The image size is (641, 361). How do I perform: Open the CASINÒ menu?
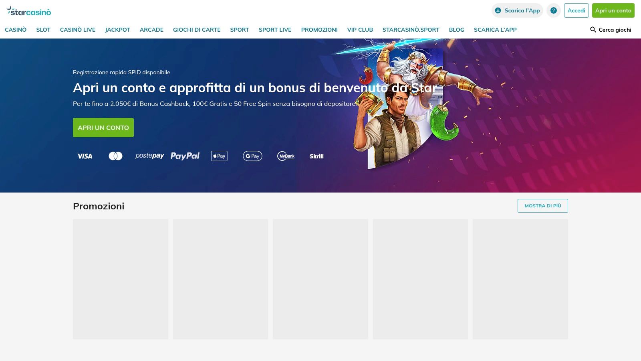(x=16, y=30)
